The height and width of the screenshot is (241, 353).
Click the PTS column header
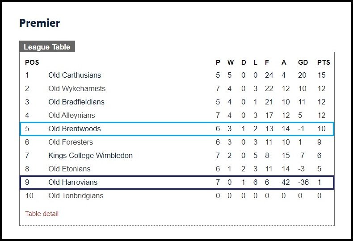point(324,62)
